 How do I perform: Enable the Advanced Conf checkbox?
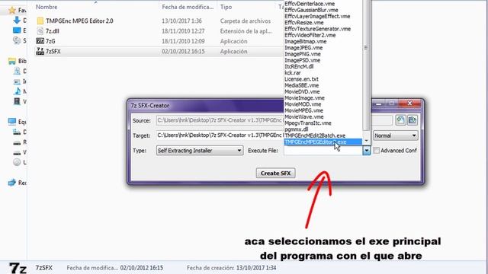376,151
